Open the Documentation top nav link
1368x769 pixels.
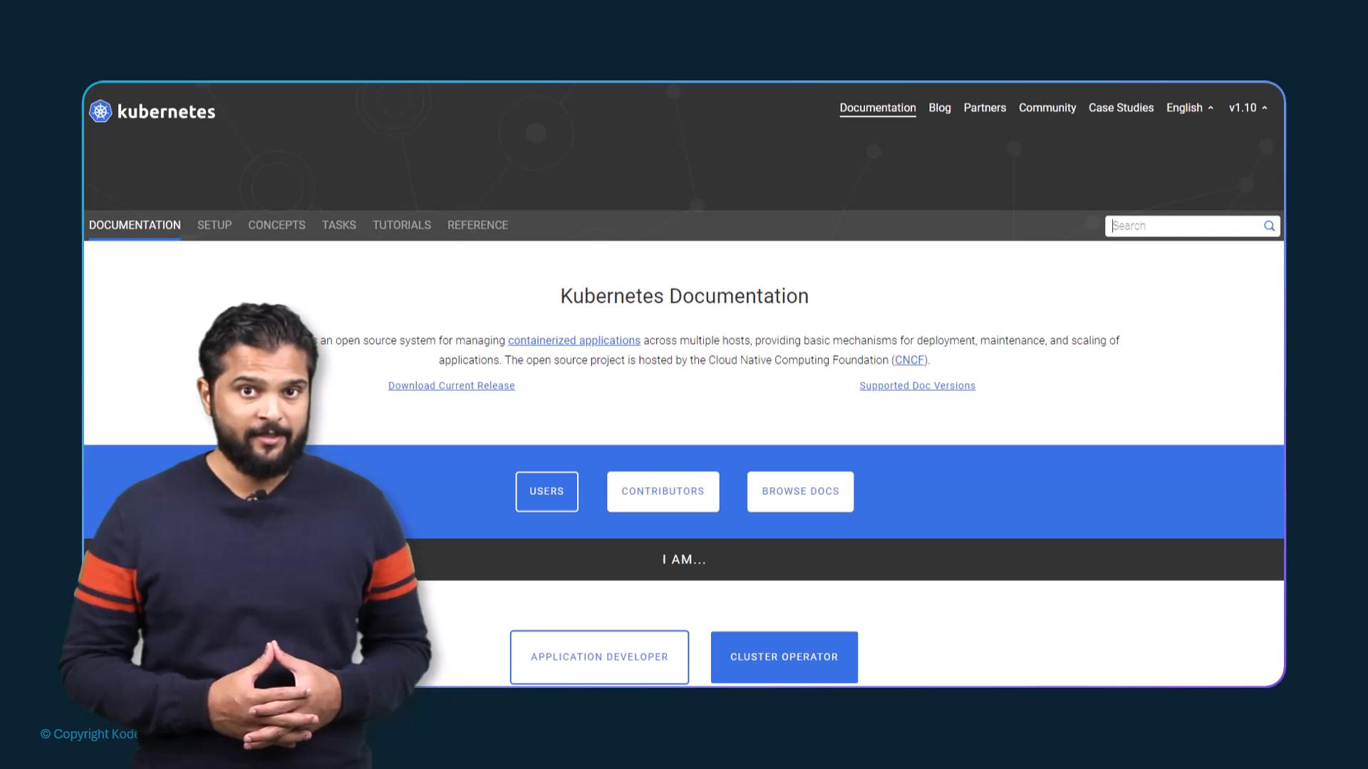click(877, 108)
